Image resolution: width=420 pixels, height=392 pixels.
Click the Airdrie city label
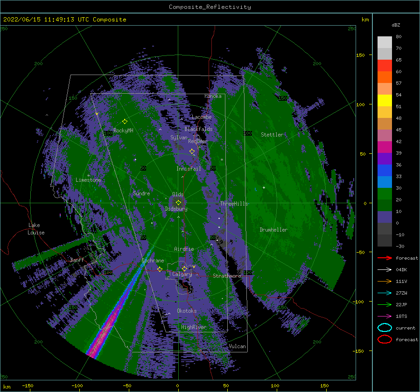tap(184, 249)
